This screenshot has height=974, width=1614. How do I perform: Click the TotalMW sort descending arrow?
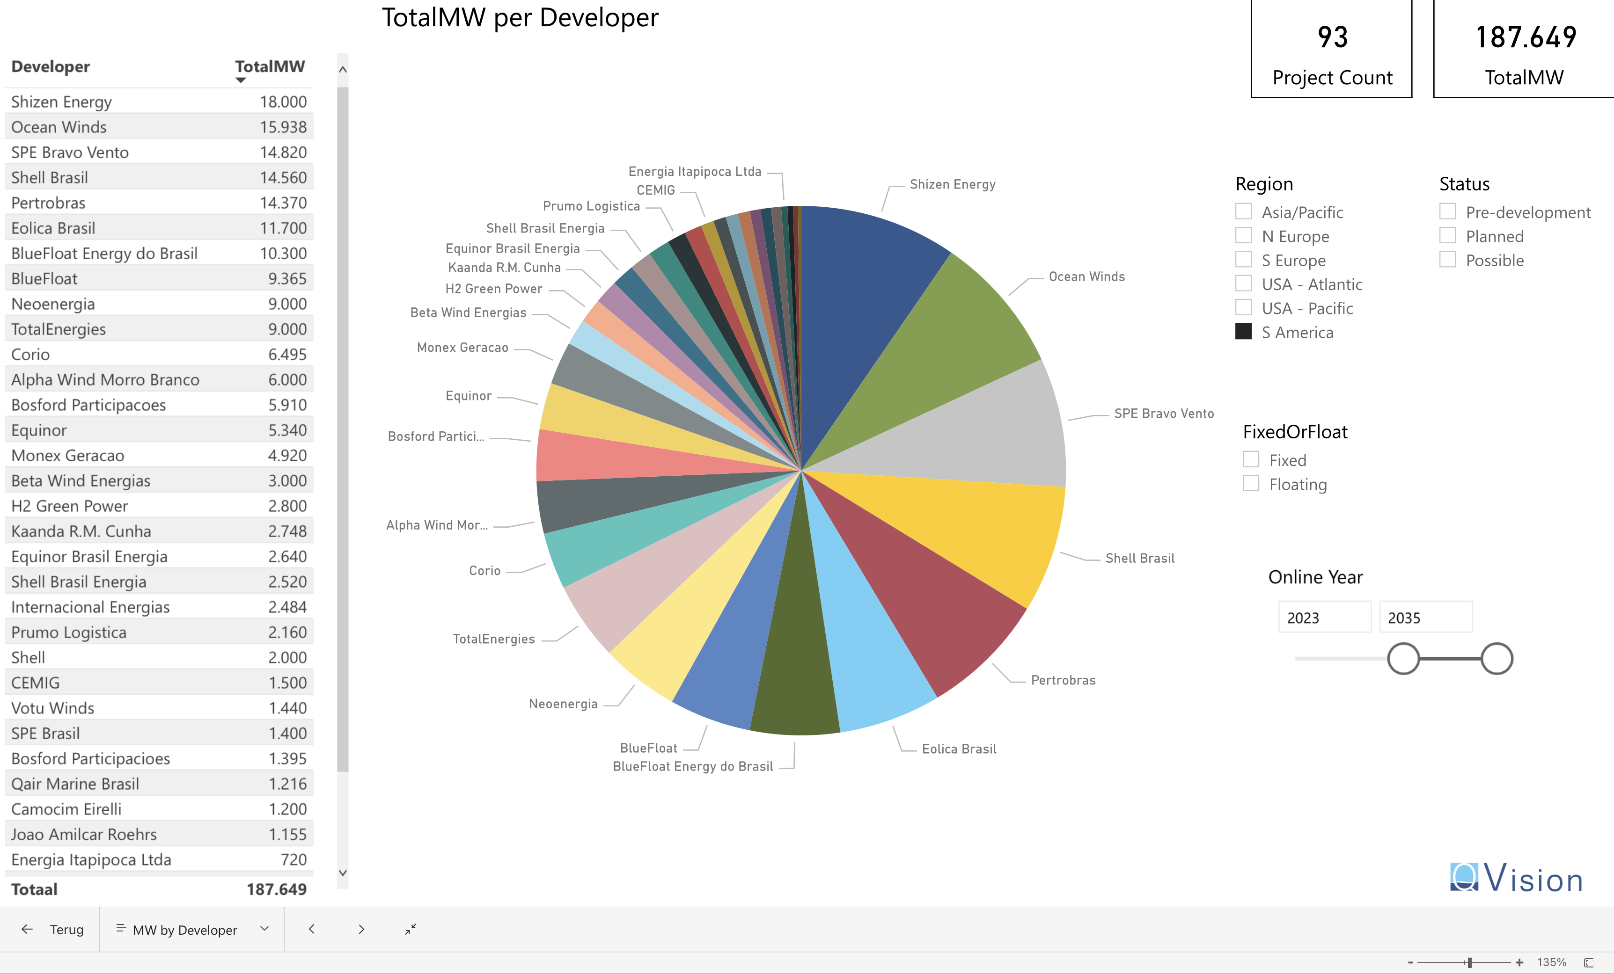241,80
